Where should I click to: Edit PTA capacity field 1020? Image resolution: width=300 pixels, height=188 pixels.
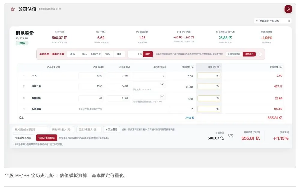[x=91, y=76]
